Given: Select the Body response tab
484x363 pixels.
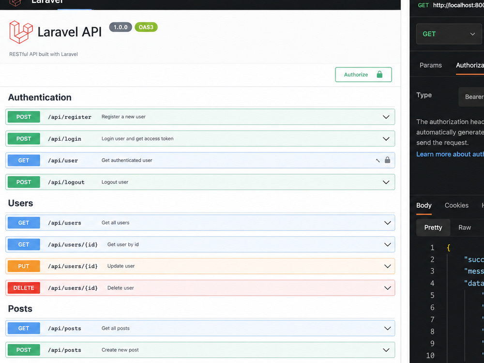Looking at the screenshot, I should point(424,205).
